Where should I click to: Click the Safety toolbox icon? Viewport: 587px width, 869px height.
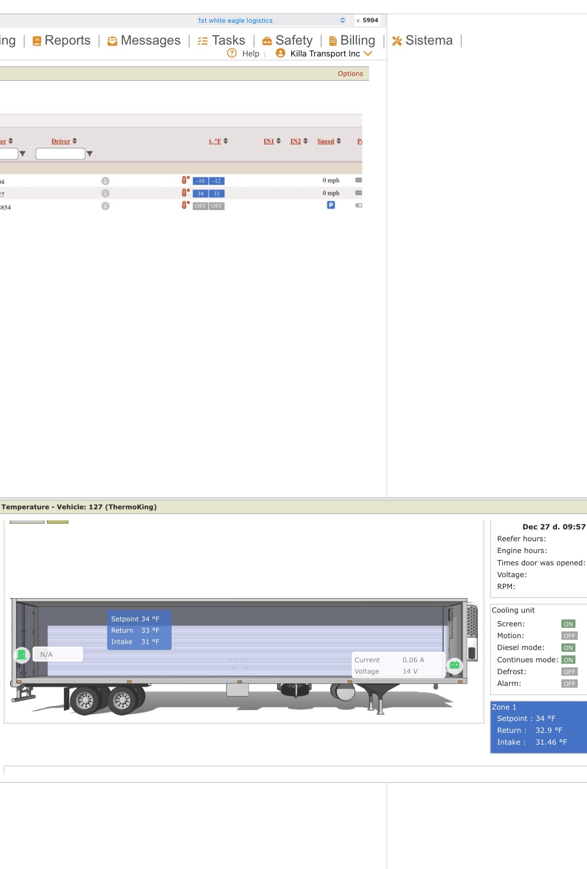pos(267,41)
